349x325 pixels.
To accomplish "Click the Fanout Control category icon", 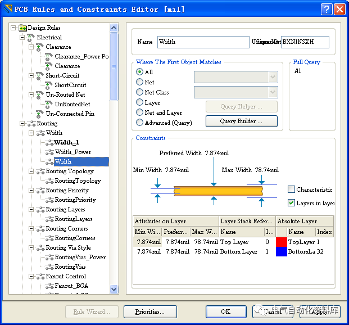I will (40, 277).
